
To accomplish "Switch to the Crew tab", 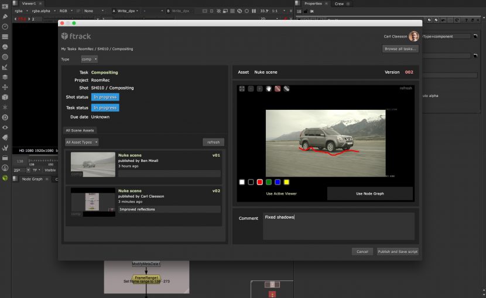I will [x=339, y=4].
